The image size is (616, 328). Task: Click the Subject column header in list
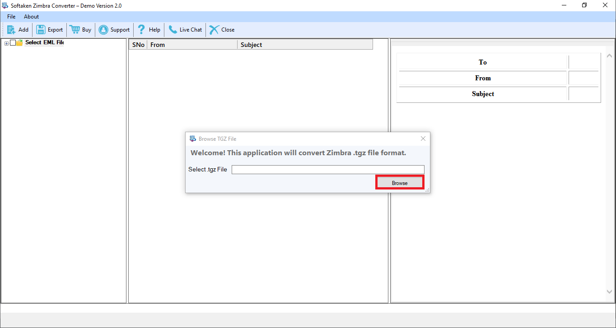pos(305,45)
